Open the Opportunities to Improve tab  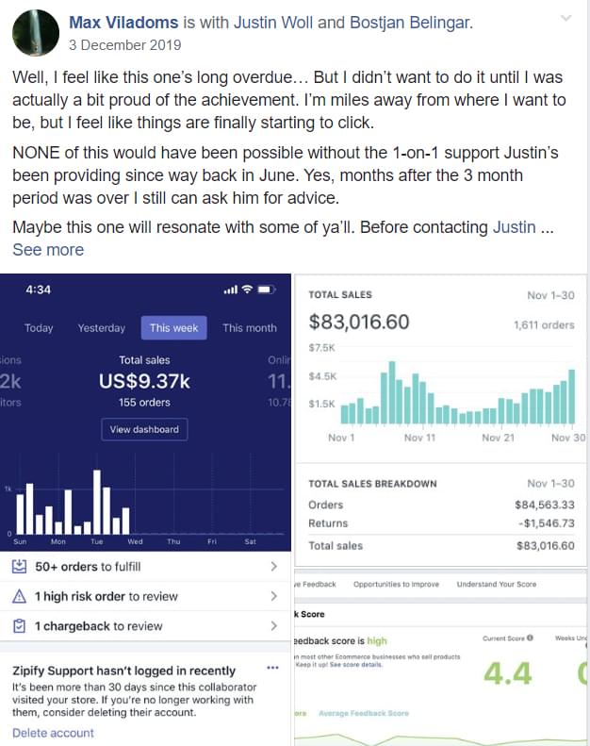tap(396, 584)
